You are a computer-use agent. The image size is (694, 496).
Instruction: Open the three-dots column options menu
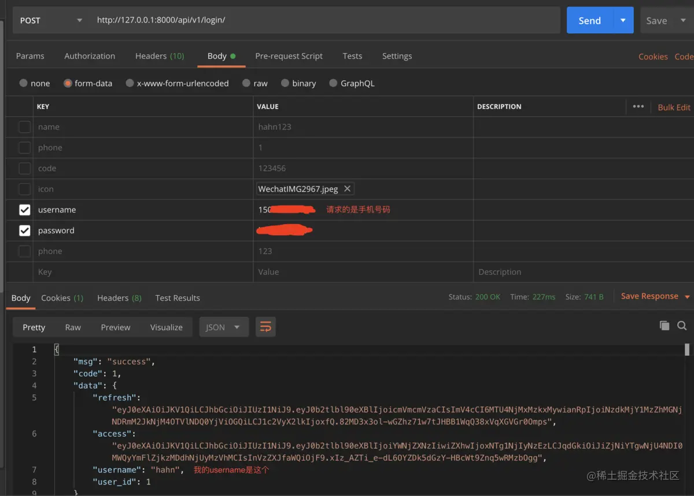tap(638, 106)
